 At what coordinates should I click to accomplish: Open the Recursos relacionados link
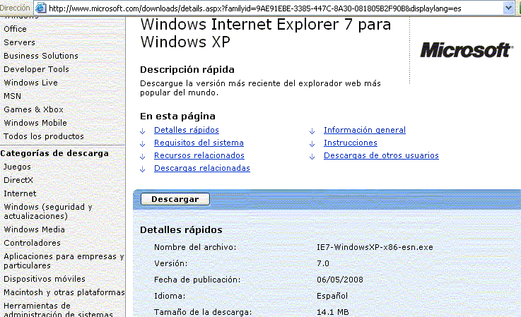coord(199,155)
